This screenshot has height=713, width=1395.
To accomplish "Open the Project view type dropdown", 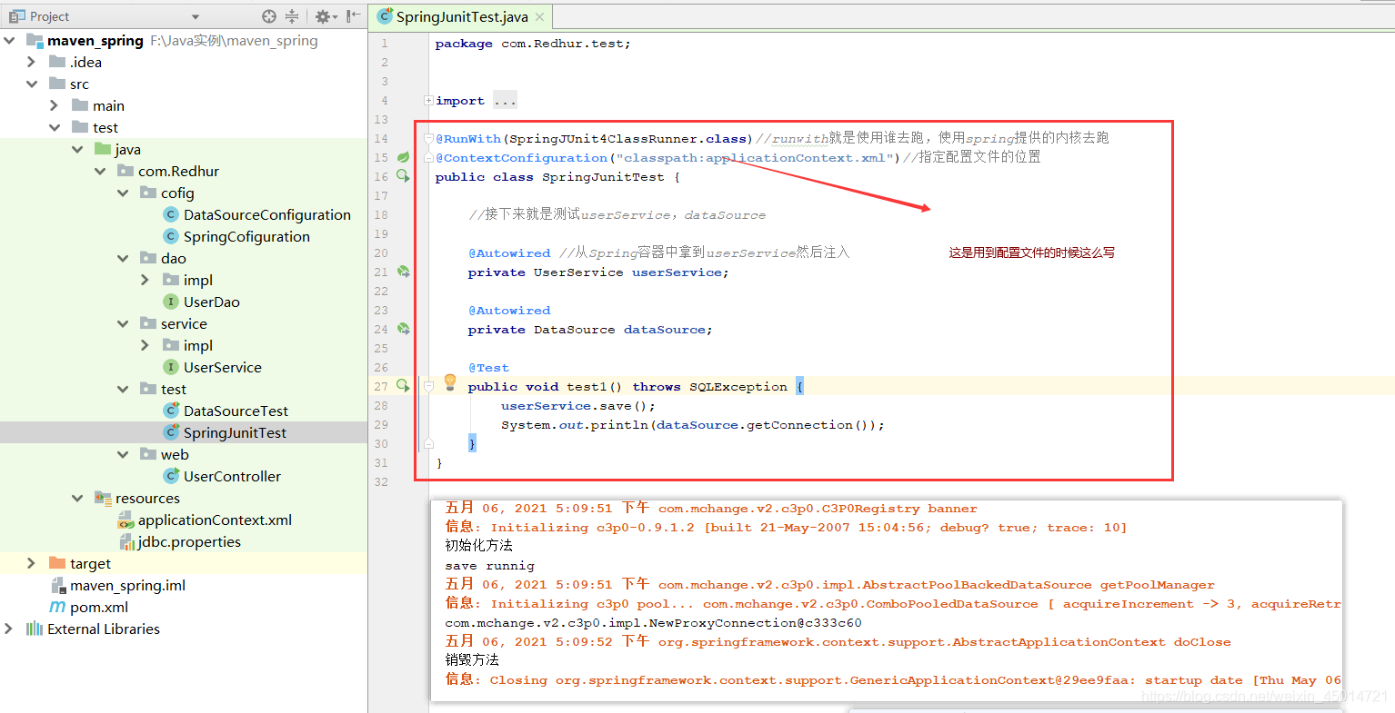I will 195,17.
